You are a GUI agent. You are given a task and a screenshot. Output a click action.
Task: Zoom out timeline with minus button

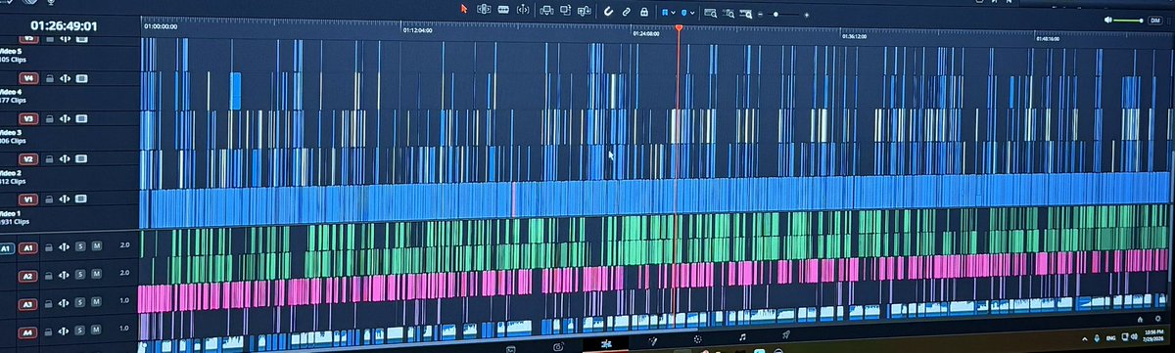tap(761, 14)
